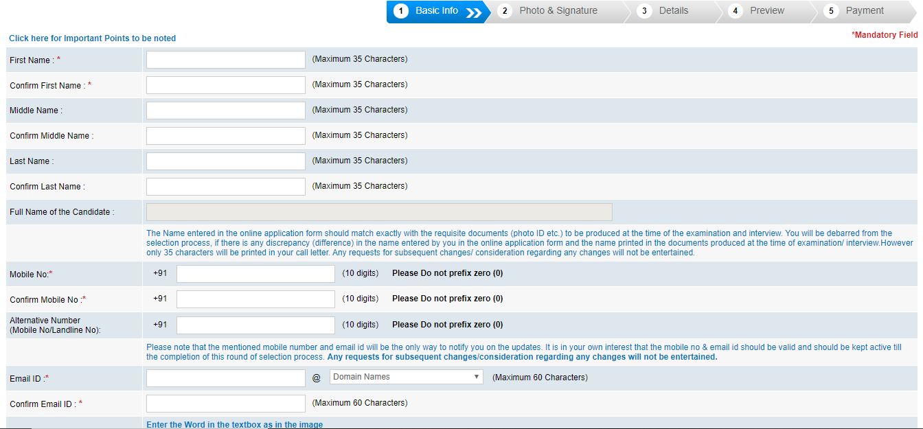923x429 pixels.
Task: Focus the Confirm Email ID field
Action: point(225,404)
